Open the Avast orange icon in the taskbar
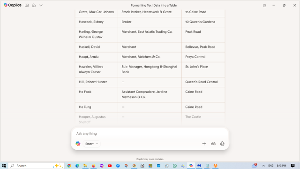300x169 pixels. pos(216,166)
